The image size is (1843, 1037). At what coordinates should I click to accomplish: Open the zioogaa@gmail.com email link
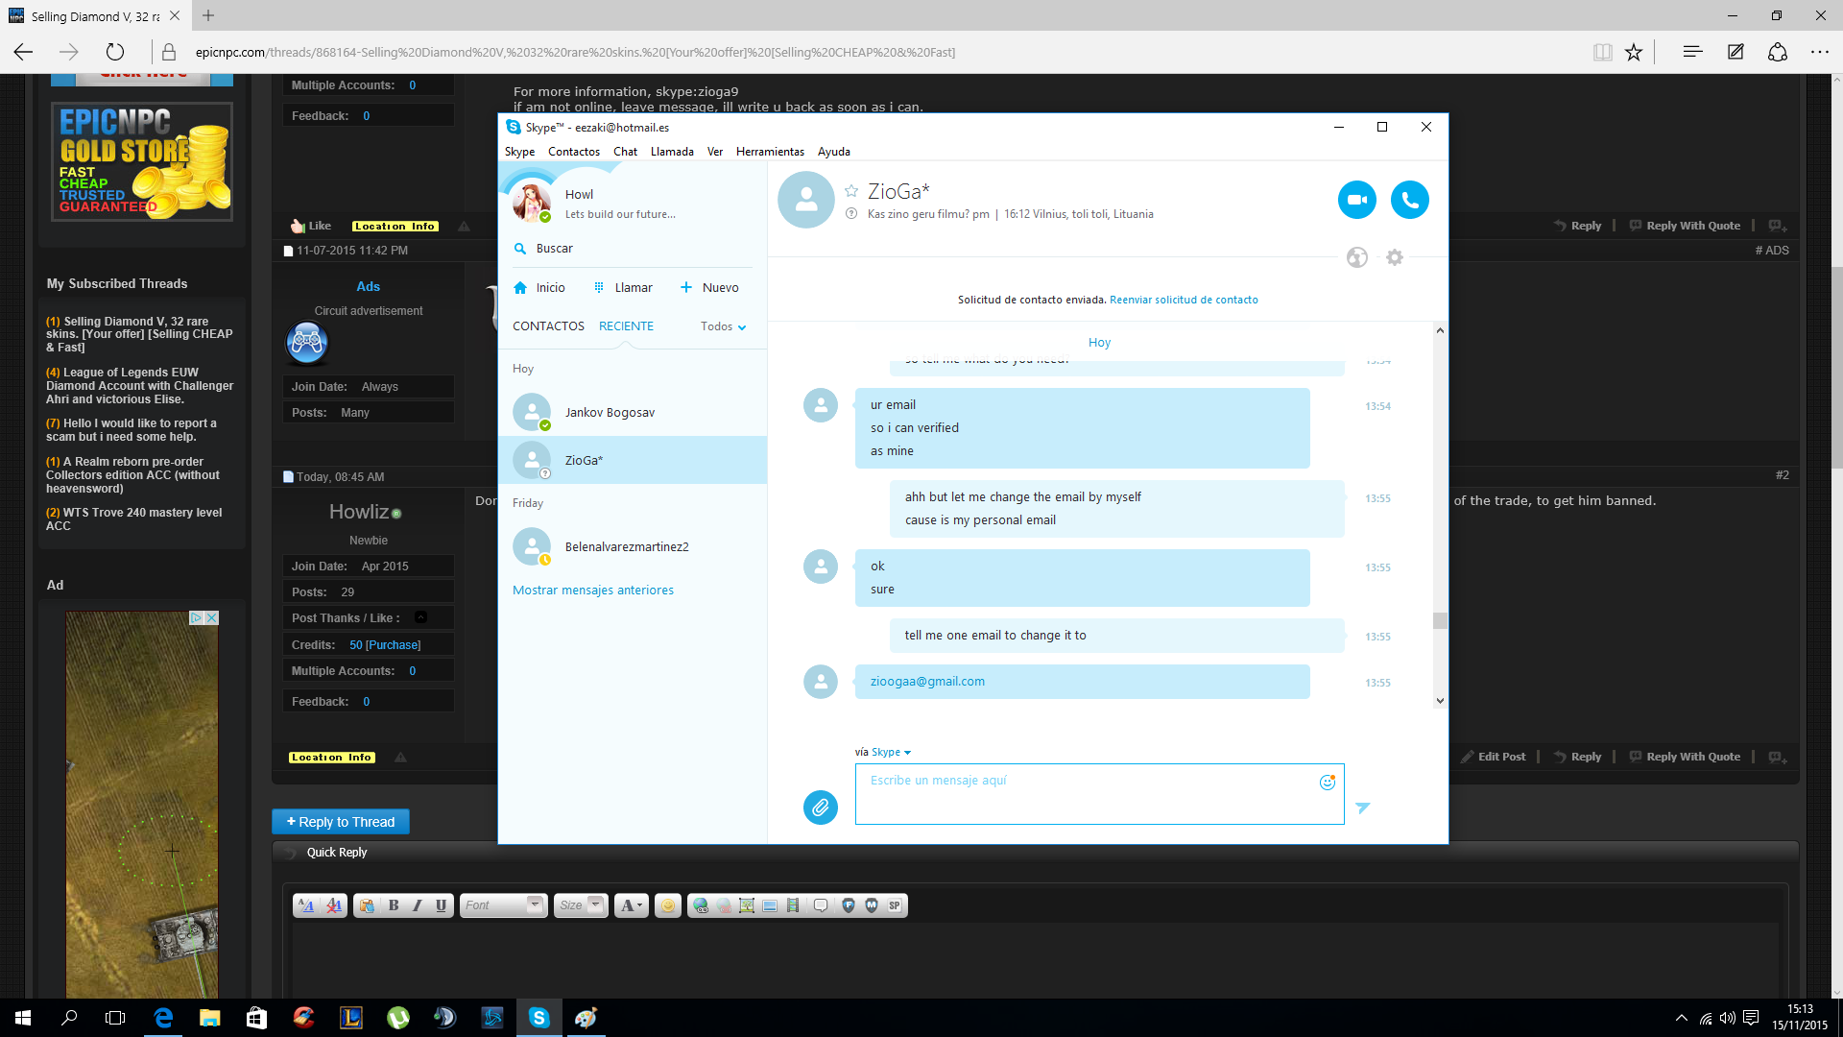(927, 682)
